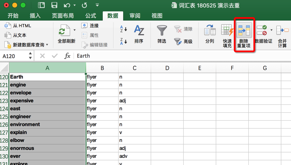
Task: Click 编辑链接 button
Action: pos(94,45)
